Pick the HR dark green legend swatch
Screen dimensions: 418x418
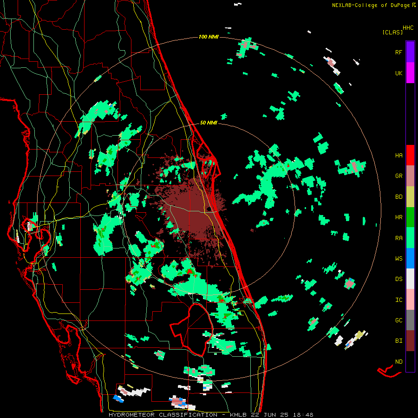click(x=410, y=217)
